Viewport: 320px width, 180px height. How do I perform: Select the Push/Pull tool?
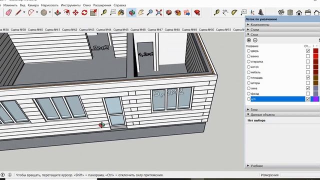(x=57, y=12)
